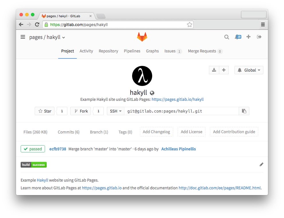
Task: Open the https://pages.gitlab.io/hakyll description link
Action: [177, 99]
